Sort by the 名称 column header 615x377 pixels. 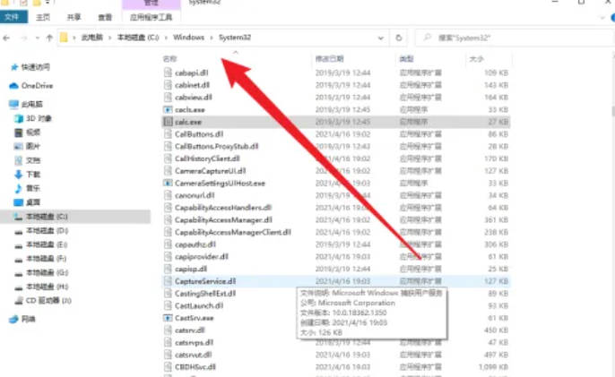click(x=169, y=59)
